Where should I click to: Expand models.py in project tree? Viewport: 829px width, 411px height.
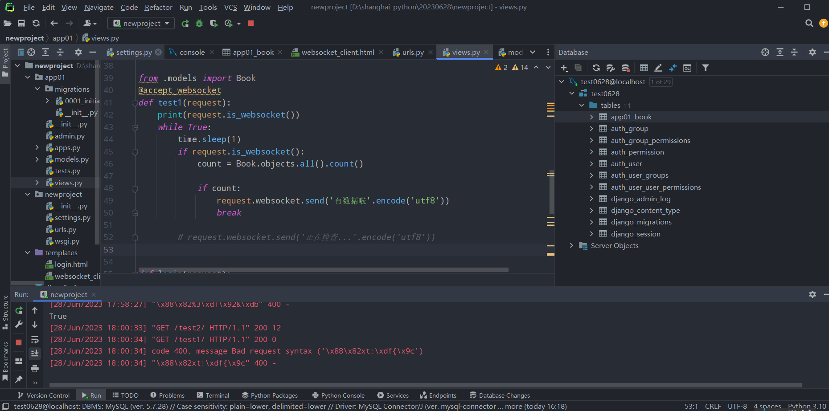[37, 159]
